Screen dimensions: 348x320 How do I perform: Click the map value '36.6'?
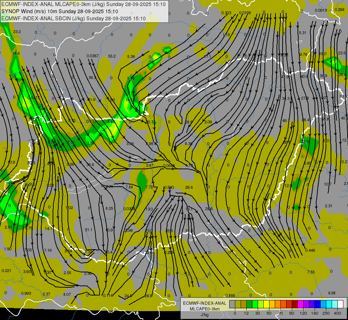[90, 165]
